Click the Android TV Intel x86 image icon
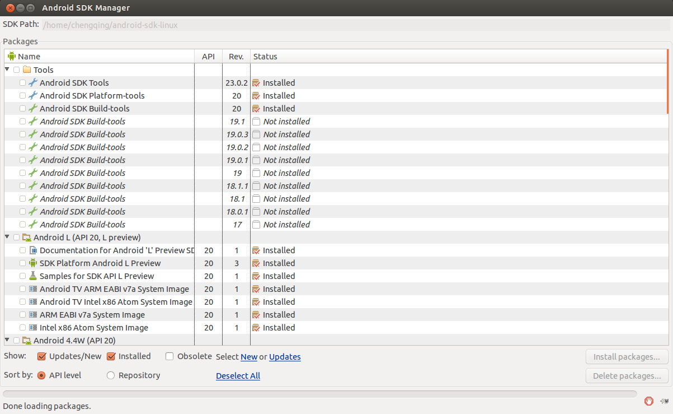 [x=33, y=302]
